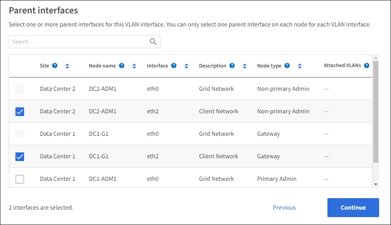The image size is (391, 225).
Task: Sort the table by Node name
Action: 134,66
